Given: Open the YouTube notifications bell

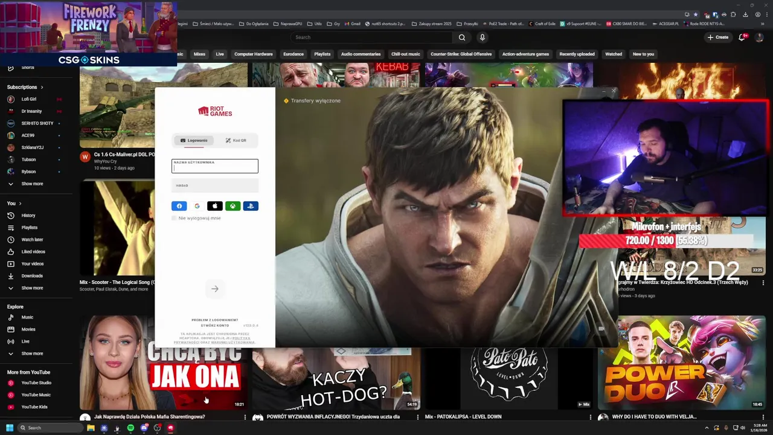Looking at the screenshot, I should (x=742, y=37).
